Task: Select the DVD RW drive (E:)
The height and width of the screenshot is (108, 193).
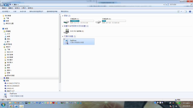Action: click(74, 31)
